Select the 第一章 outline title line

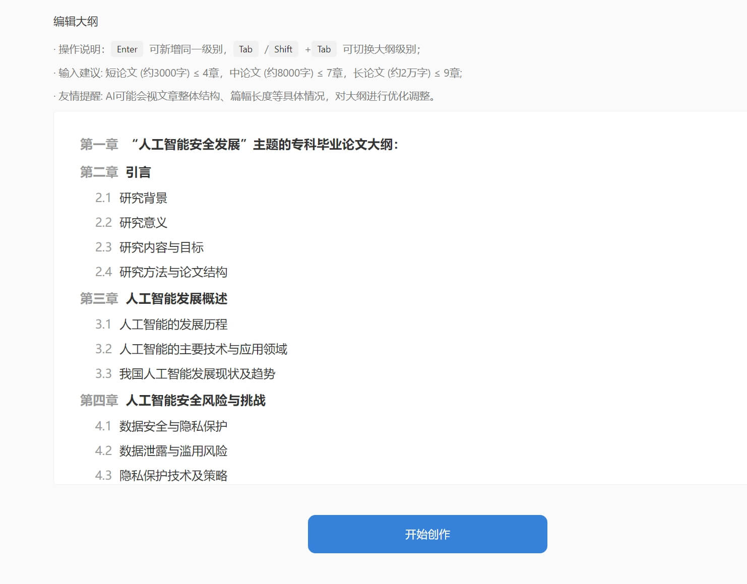click(x=264, y=145)
